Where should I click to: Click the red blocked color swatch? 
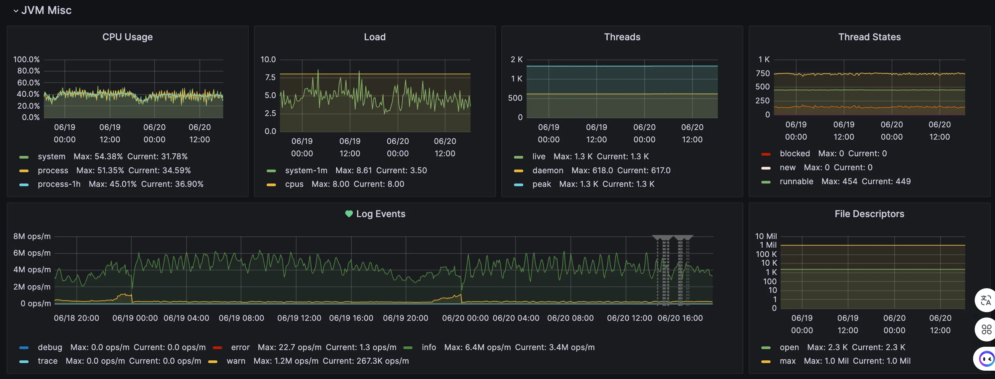[x=766, y=154]
